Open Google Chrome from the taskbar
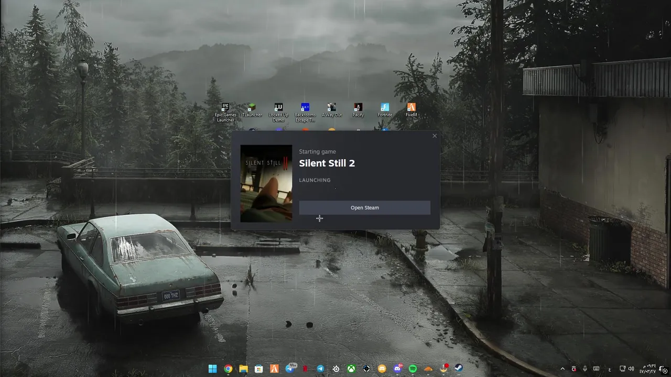Screen dimensions: 671x377 (x=228, y=369)
